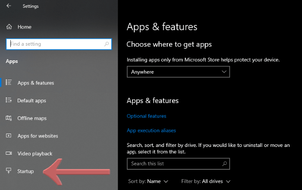Click the Home house icon
This screenshot has height=190, width=302.
coord(9,27)
